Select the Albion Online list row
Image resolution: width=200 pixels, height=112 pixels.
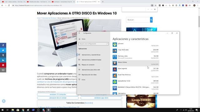(x=135, y=63)
